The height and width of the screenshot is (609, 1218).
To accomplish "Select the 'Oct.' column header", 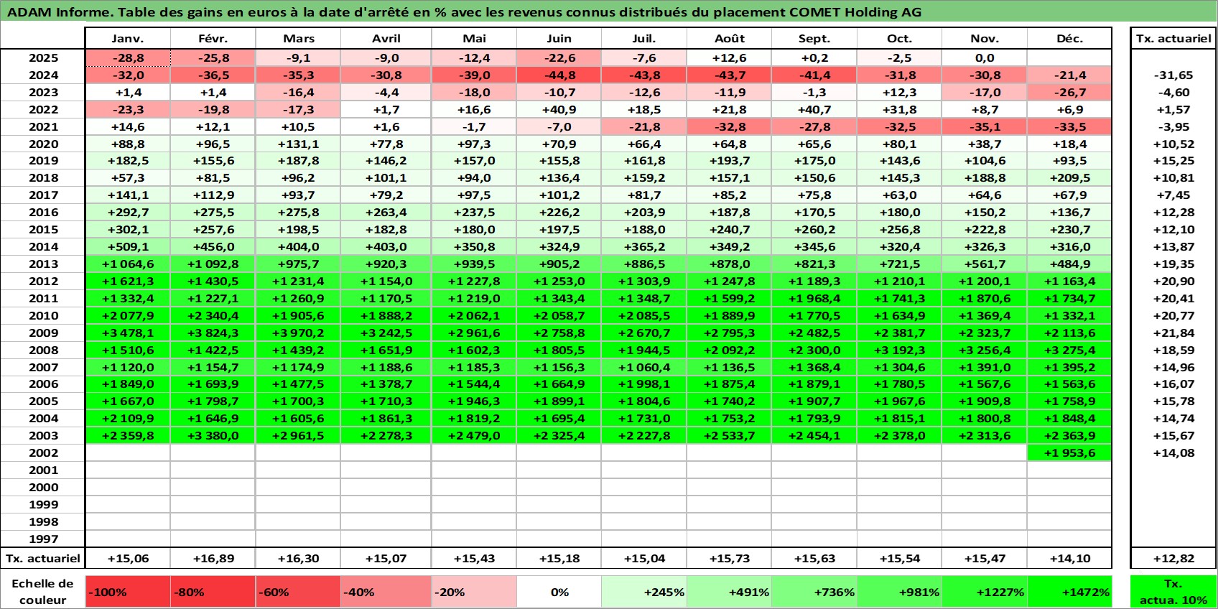I will [x=899, y=39].
